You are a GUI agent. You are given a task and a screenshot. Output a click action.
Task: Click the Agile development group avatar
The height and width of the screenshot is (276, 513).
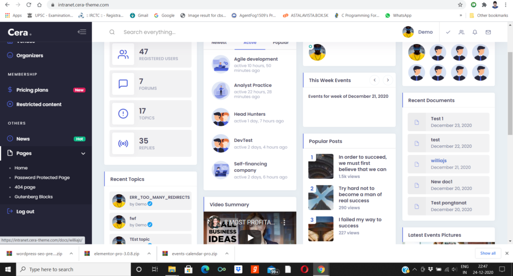coord(221,64)
